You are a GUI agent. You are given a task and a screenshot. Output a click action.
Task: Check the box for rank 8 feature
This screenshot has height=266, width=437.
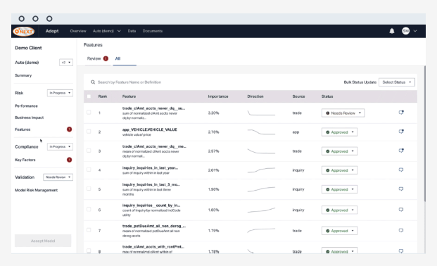pyautogui.click(x=89, y=251)
